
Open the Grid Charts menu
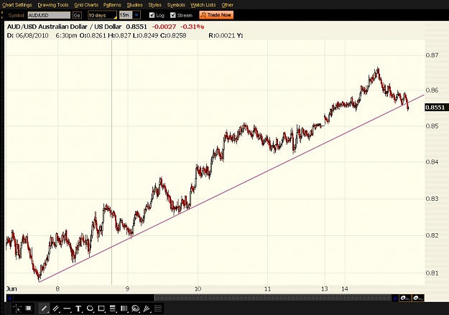click(x=86, y=5)
